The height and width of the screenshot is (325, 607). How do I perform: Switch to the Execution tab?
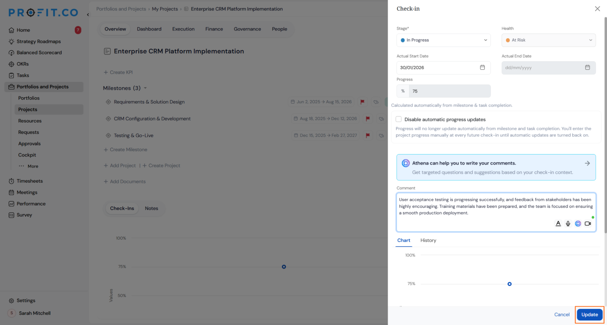click(x=183, y=29)
